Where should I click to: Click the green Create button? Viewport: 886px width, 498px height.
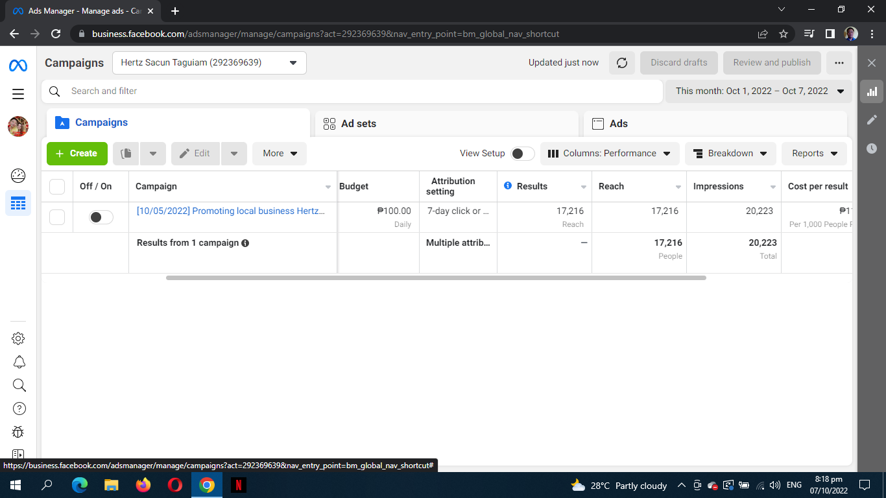pyautogui.click(x=77, y=154)
